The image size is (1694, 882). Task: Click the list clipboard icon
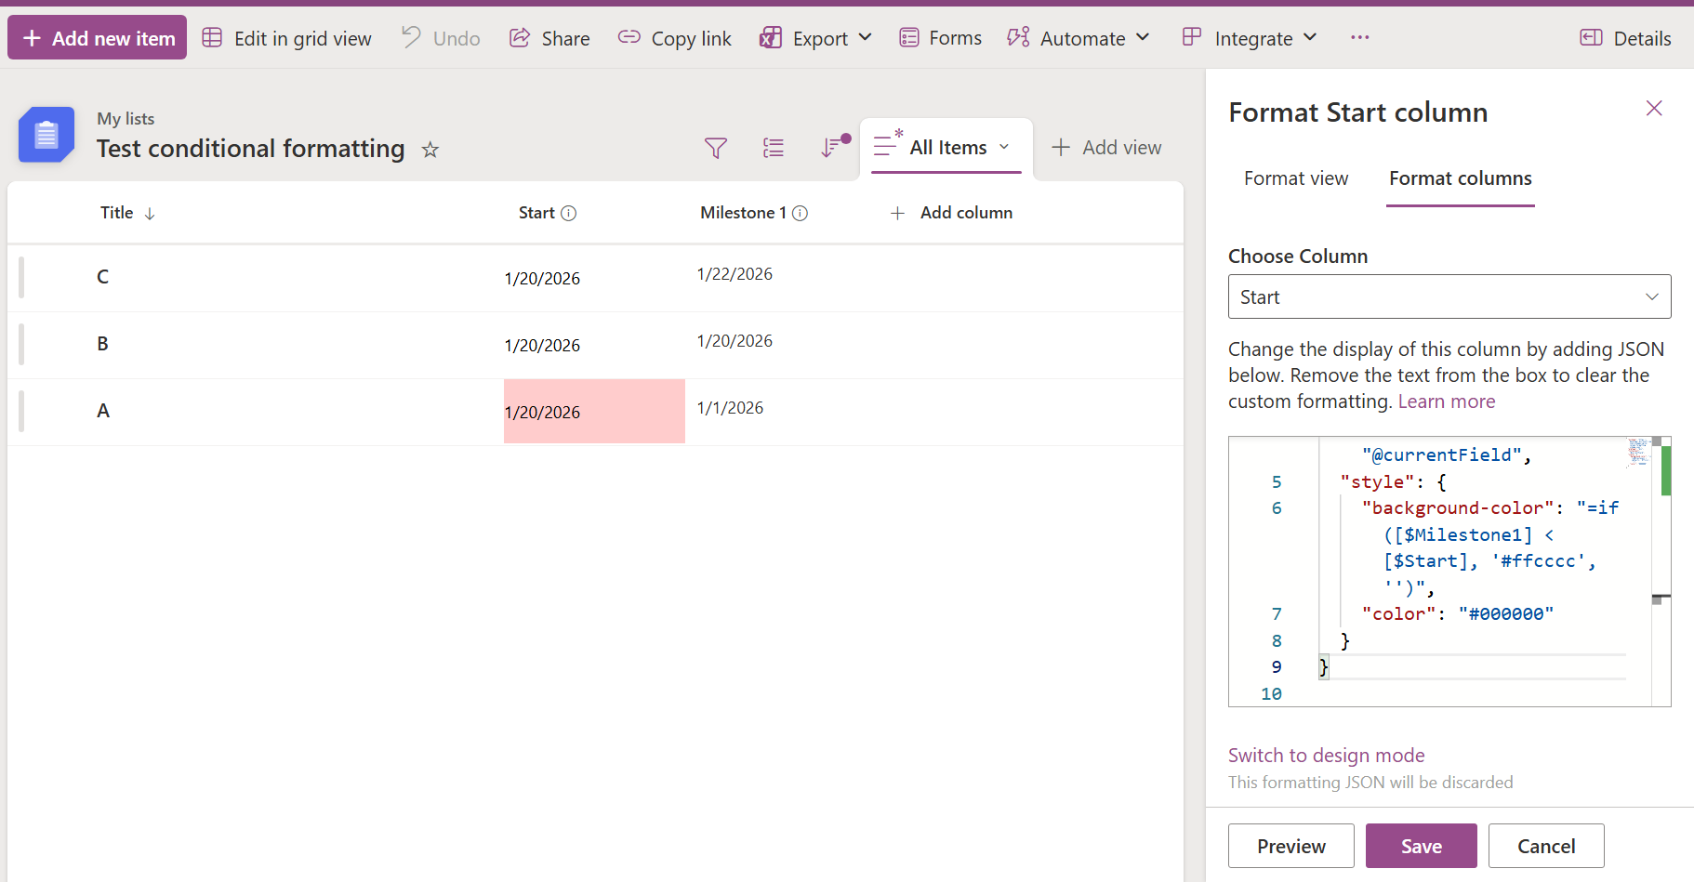(46, 135)
